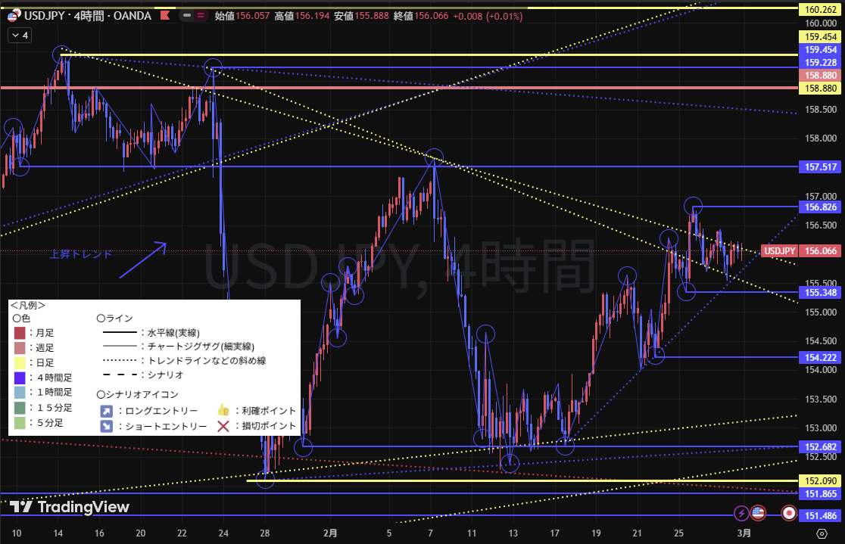Click the Japan flag economic event icon
The height and width of the screenshot is (544, 845).
789,513
